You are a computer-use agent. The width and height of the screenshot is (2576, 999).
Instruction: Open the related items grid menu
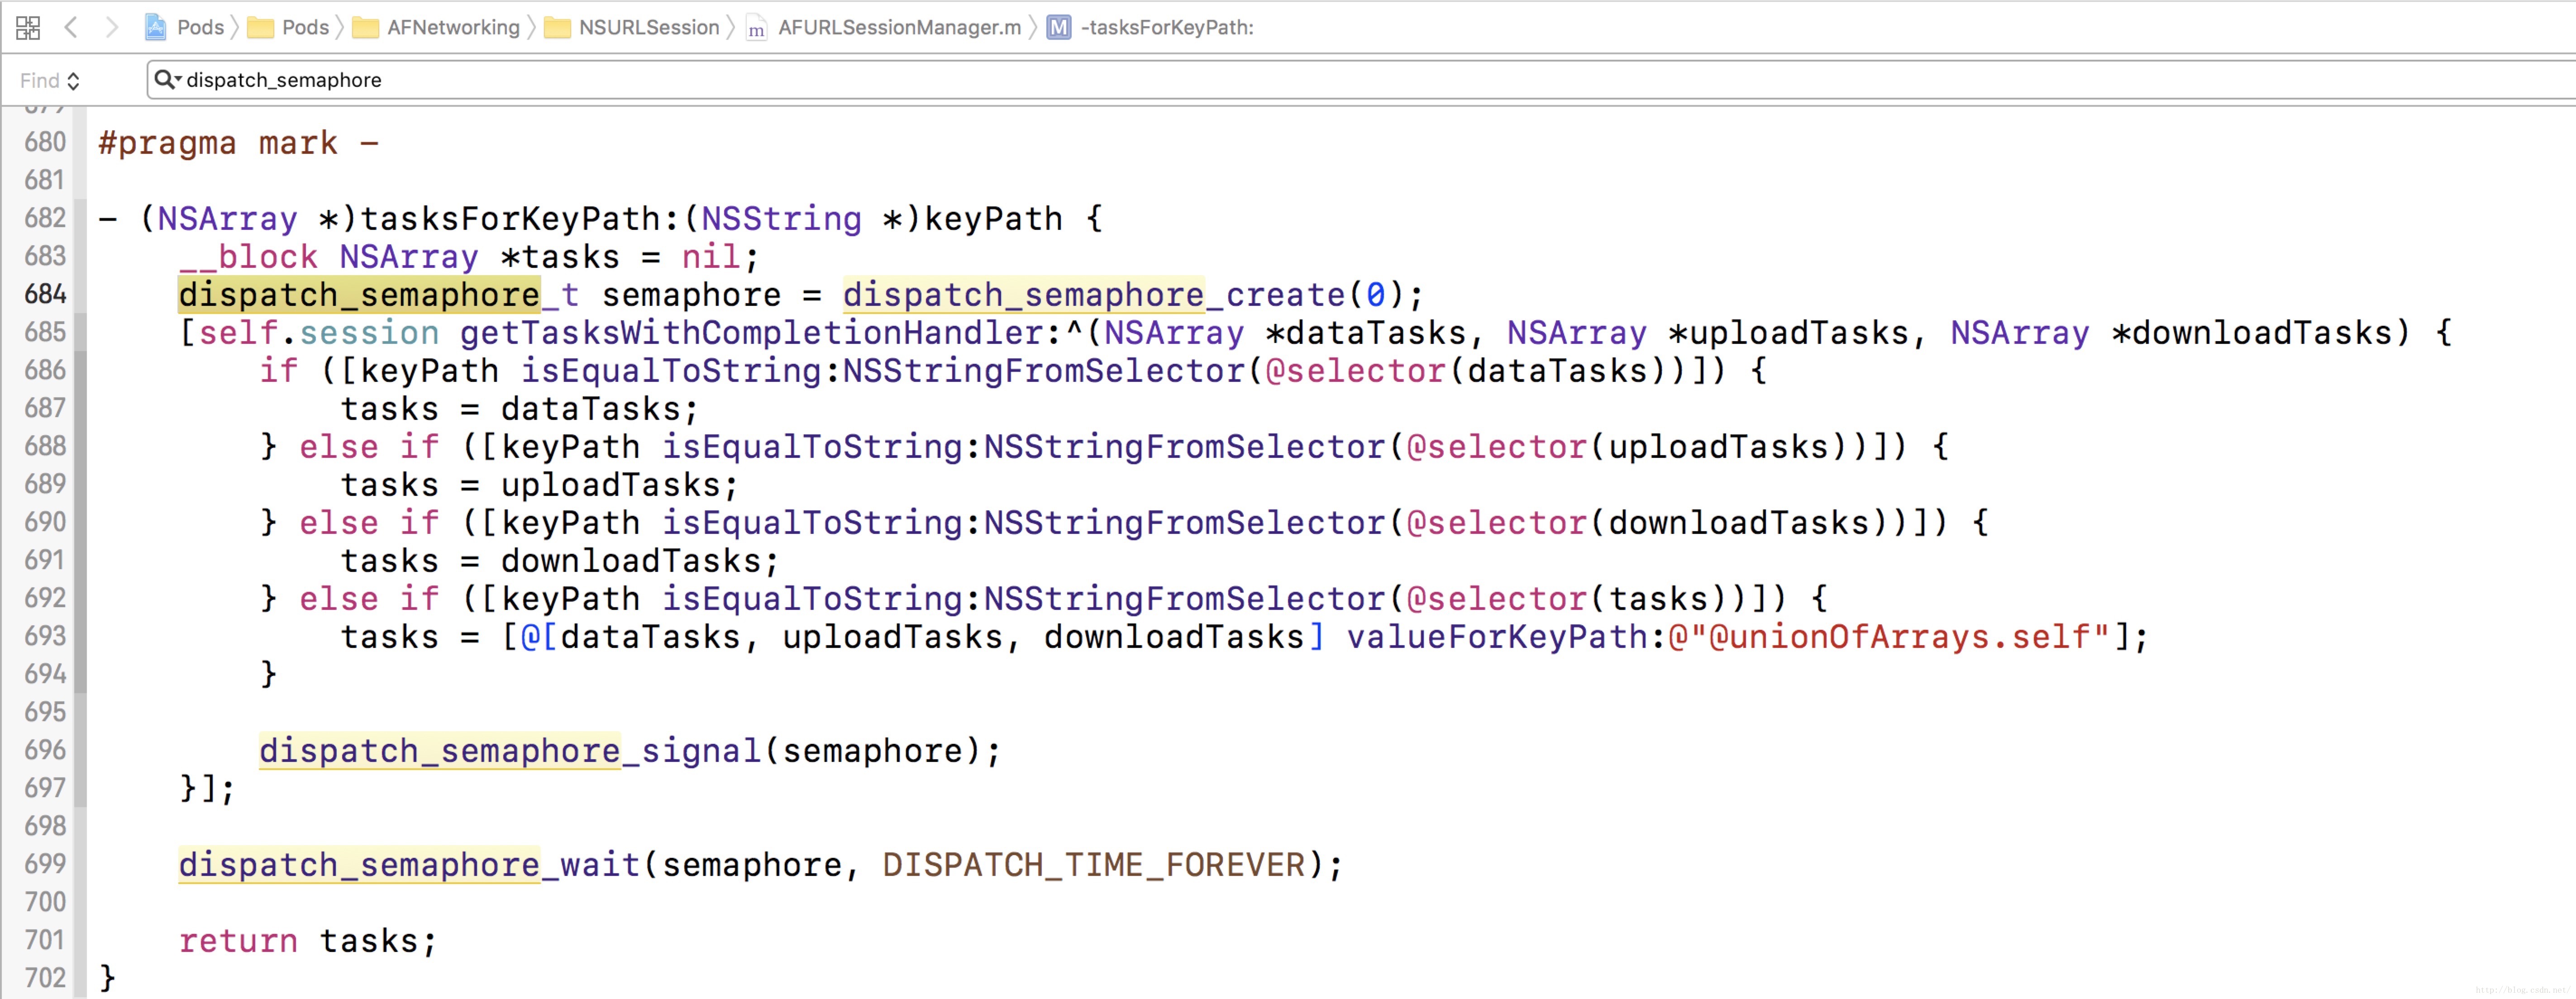pos(28,27)
